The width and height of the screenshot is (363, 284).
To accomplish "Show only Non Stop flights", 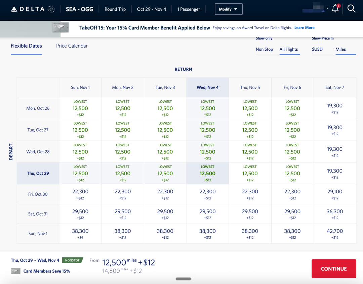I will click(x=265, y=49).
